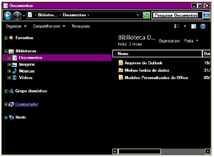Open the Compartilhar com menu
The height and width of the screenshot is (157, 214).
click(x=49, y=26)
